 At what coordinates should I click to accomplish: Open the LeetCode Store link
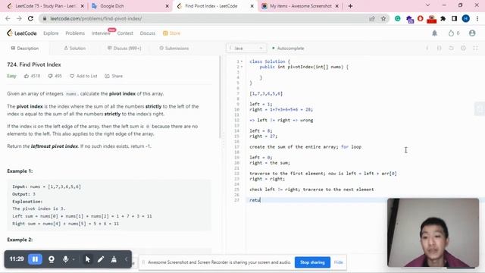tap(172, 33)
